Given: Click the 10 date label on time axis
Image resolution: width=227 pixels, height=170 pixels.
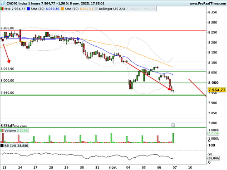Looking at the screenshot, I should [190, 167].
